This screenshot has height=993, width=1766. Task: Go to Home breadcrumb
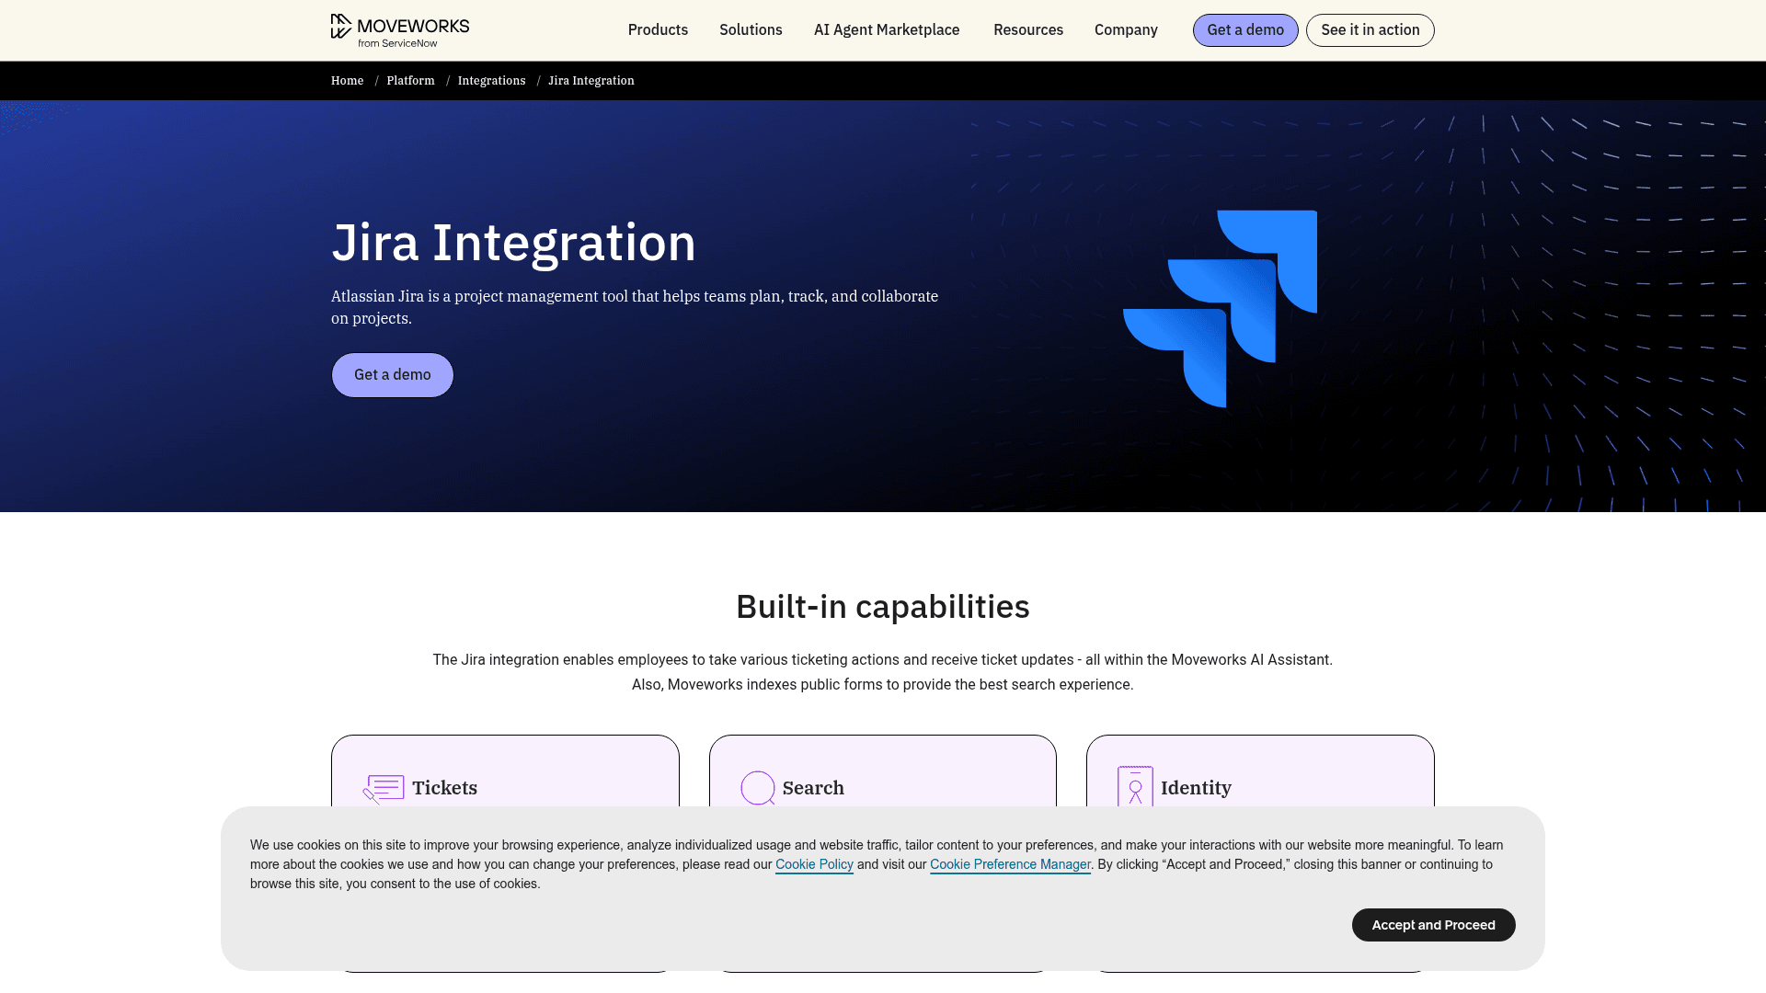tap(347, 81)
